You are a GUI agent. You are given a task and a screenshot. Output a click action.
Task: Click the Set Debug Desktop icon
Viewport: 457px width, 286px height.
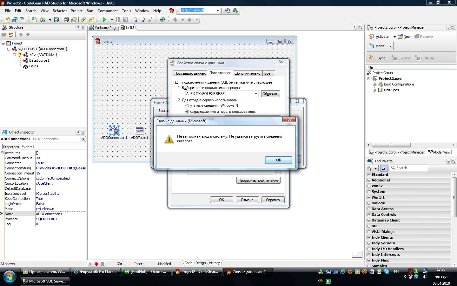(x=235, y=10)
